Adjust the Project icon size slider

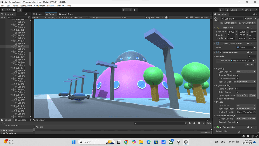tap(206, 133)
